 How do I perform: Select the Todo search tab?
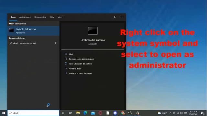[x=13, y=17]
